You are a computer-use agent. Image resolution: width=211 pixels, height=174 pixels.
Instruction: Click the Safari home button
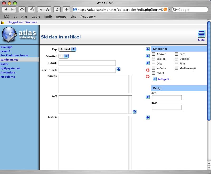coord(22,9)
